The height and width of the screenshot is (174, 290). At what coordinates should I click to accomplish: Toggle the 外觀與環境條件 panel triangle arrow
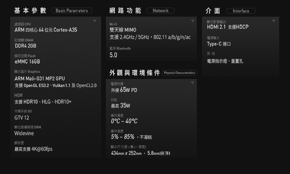click(x=192, y=83)
